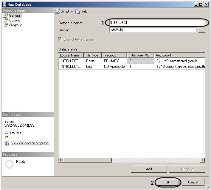Open the Script dropdown arrow

tap(72, 11)
